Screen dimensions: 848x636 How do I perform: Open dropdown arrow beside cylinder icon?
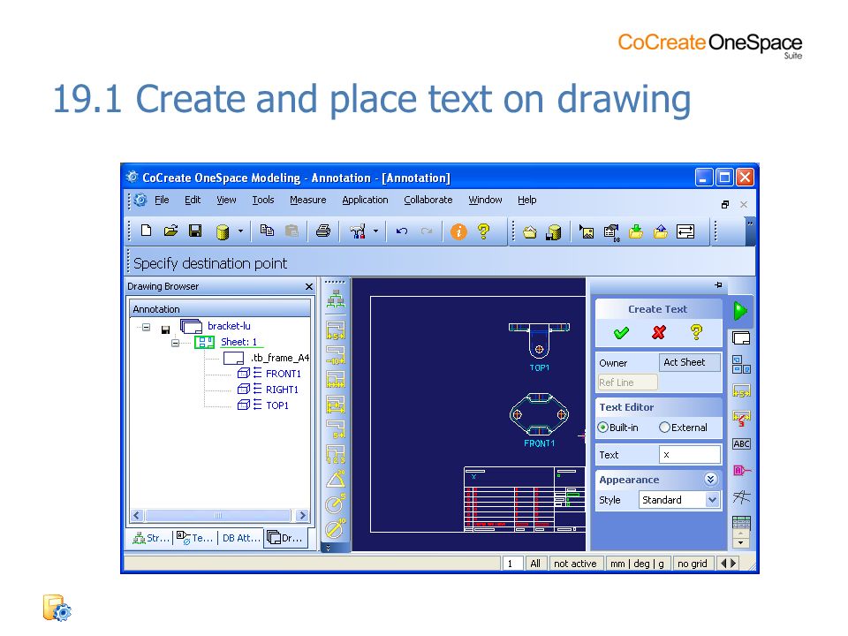point(240,231)
